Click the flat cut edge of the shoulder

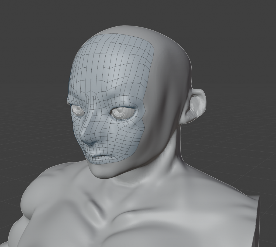(258, 218)
